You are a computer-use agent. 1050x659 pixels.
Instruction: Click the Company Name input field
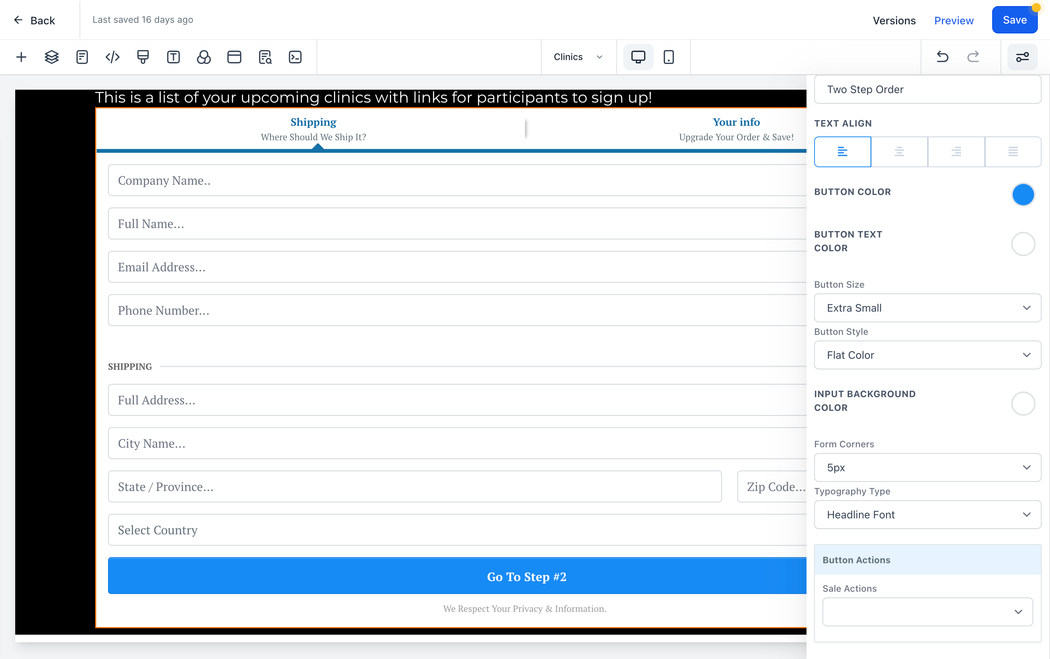click(x=457, y=180)
